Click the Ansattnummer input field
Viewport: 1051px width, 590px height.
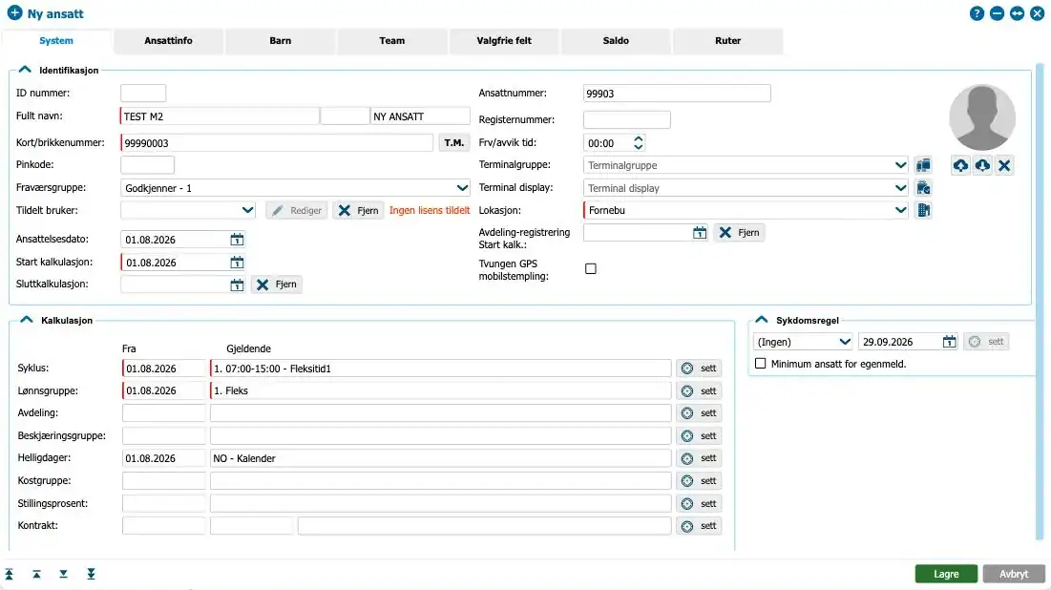click(677, 94)
